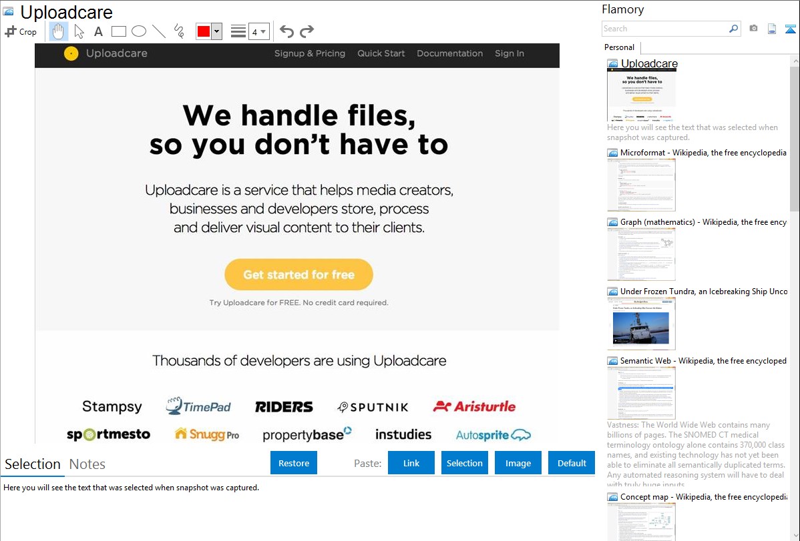Click the Graph (mathematics) snapshot icon
The image size is (800, 541).
[612, 222]
